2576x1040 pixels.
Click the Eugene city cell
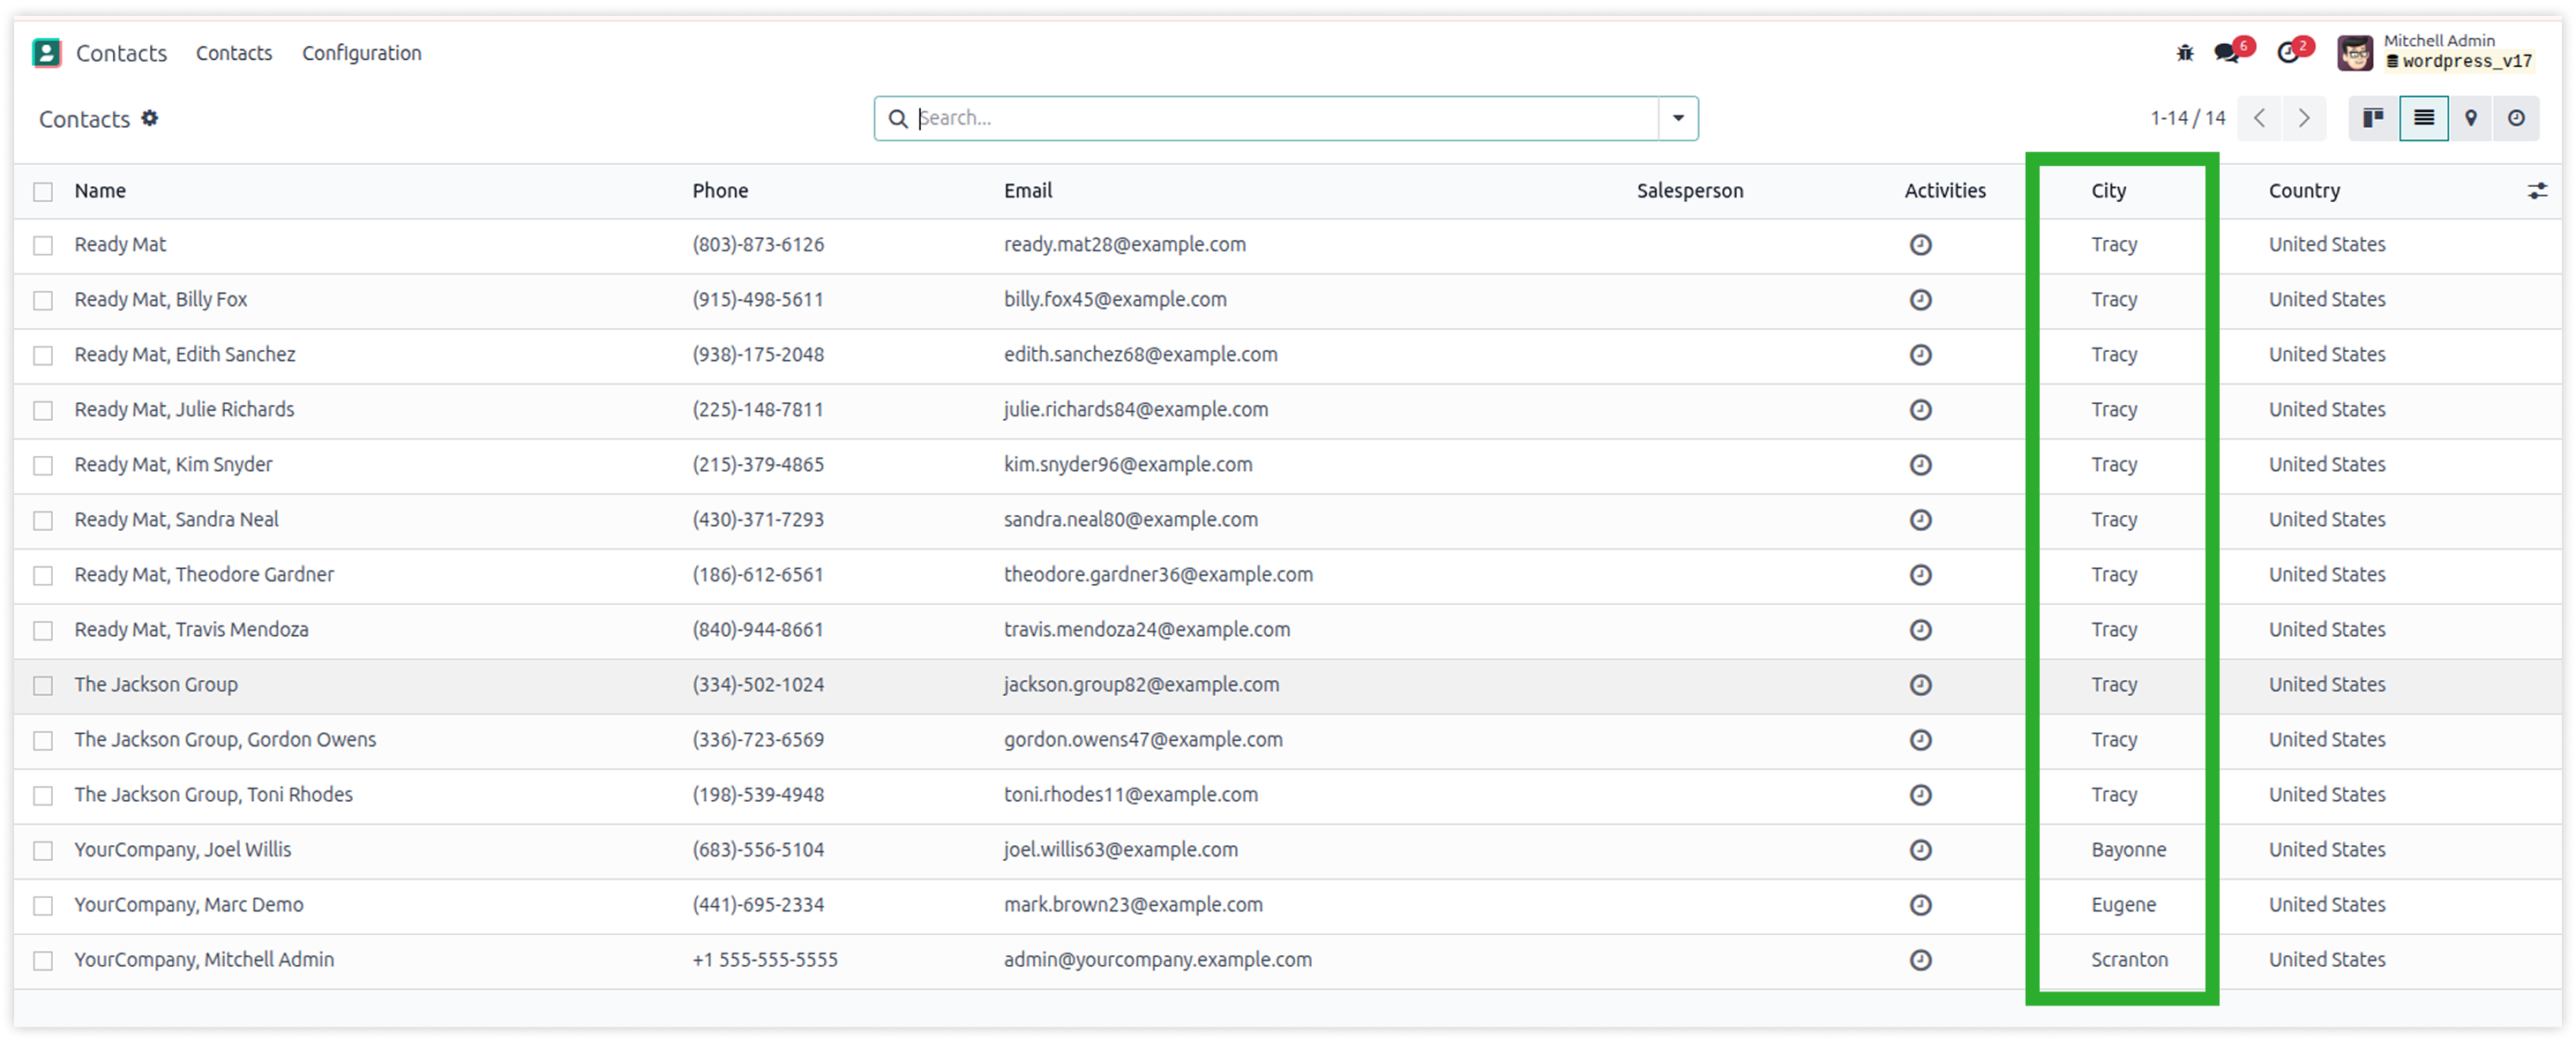coord(2123,905)
